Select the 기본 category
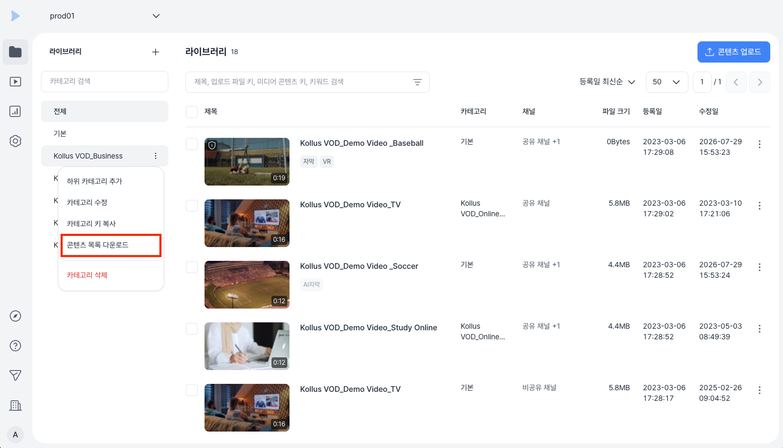 point(105,134)
